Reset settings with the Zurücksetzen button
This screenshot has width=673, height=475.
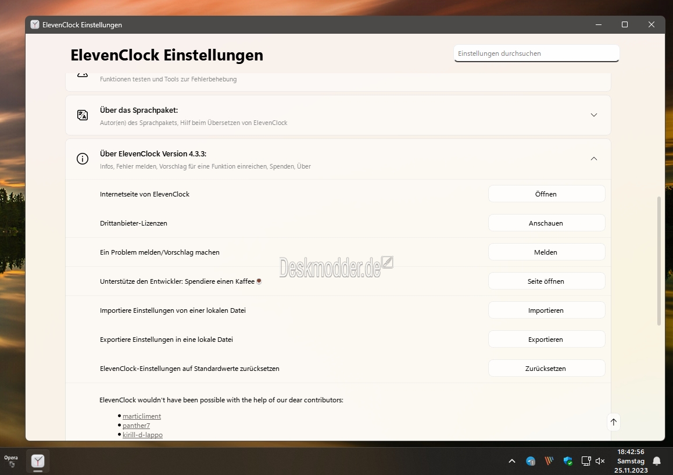[546, 369]
